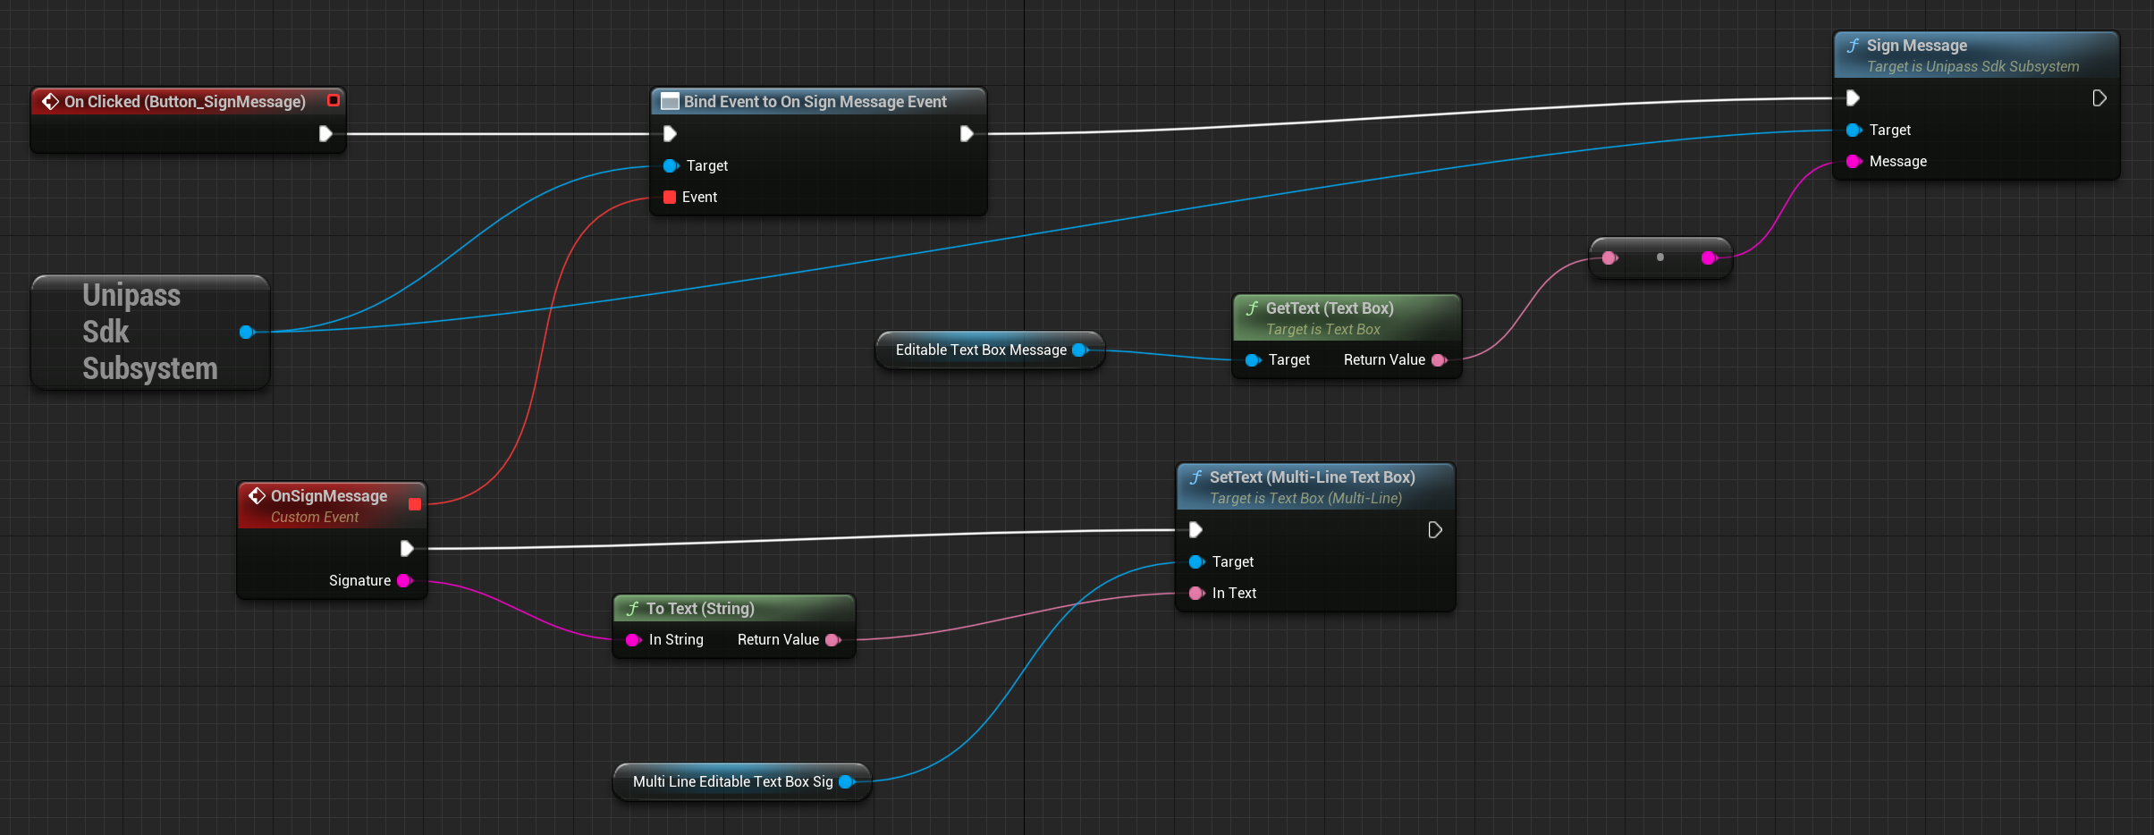Viewport: 2154px width, 835px height.
Task: Select the Editable Text Box Message variable node
Action: click(x=981, y=350)
